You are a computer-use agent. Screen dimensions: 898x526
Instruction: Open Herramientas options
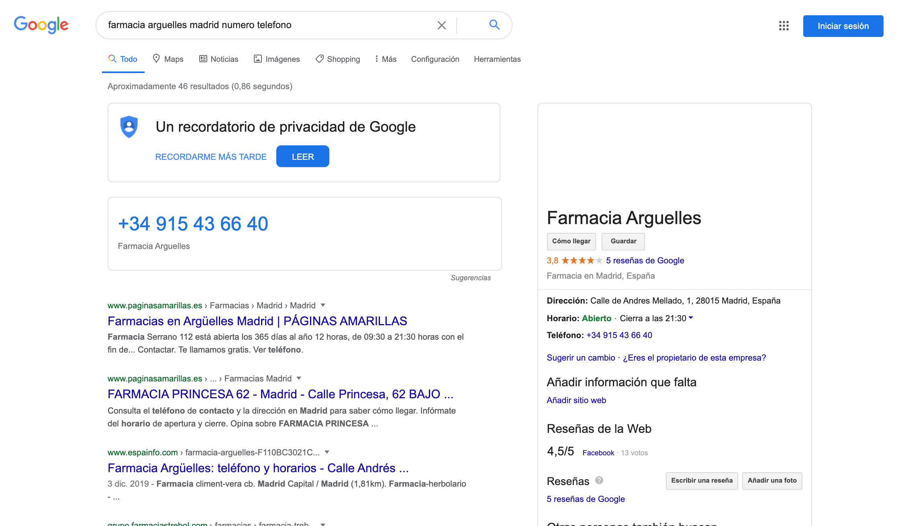[497, 59]
